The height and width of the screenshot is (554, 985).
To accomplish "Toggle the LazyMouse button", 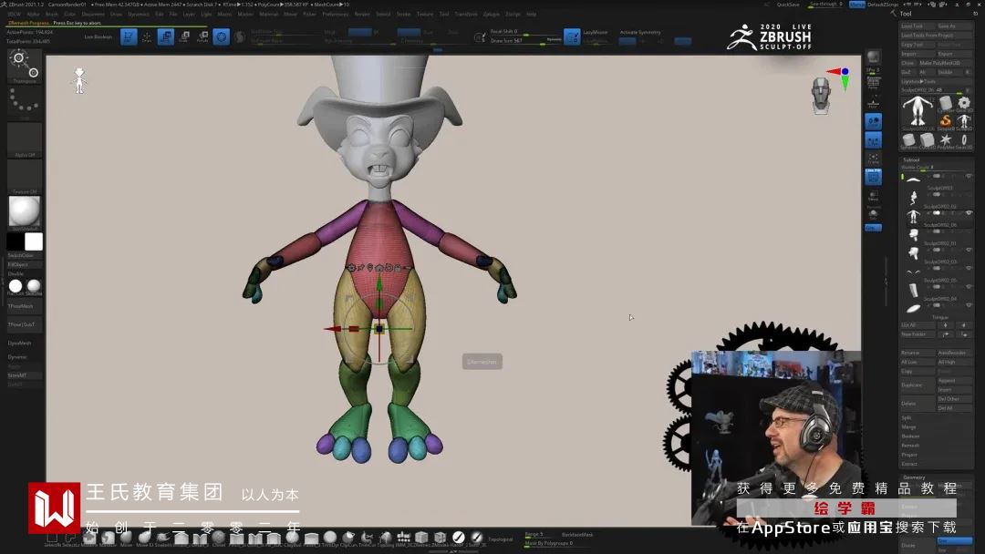I will pos(572,37).
